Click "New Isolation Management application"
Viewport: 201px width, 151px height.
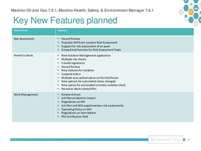(86, 55)
